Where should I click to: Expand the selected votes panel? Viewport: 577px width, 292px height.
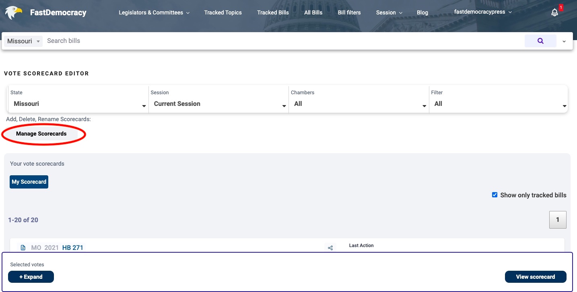click(31, 277)
